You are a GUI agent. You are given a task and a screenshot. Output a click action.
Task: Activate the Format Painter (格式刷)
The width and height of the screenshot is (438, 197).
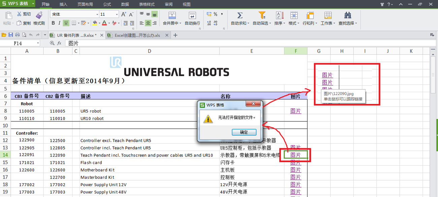[x=39, y=18]
